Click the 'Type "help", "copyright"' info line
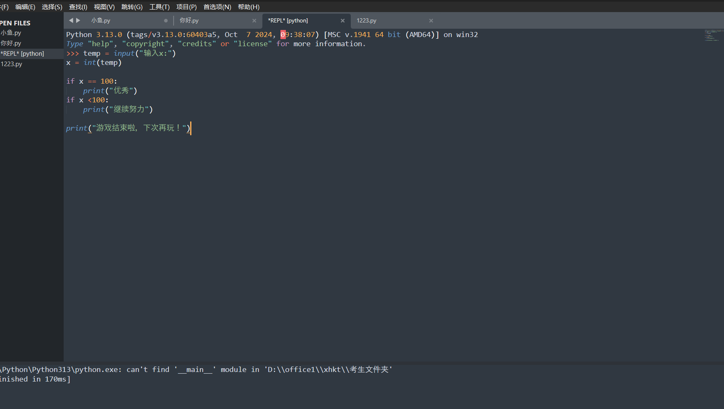Image resolution: width=724 pixels, height=409 pixels. coord(216,44)
